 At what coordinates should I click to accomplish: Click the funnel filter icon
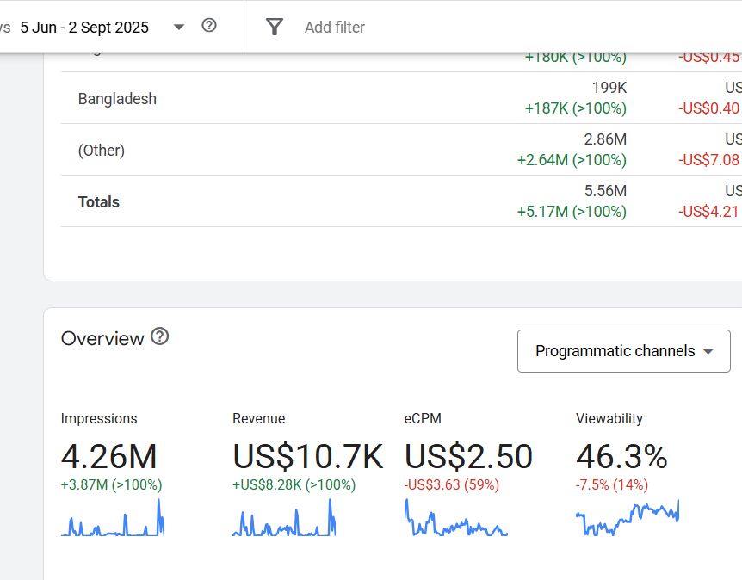(x=274, y=27)
